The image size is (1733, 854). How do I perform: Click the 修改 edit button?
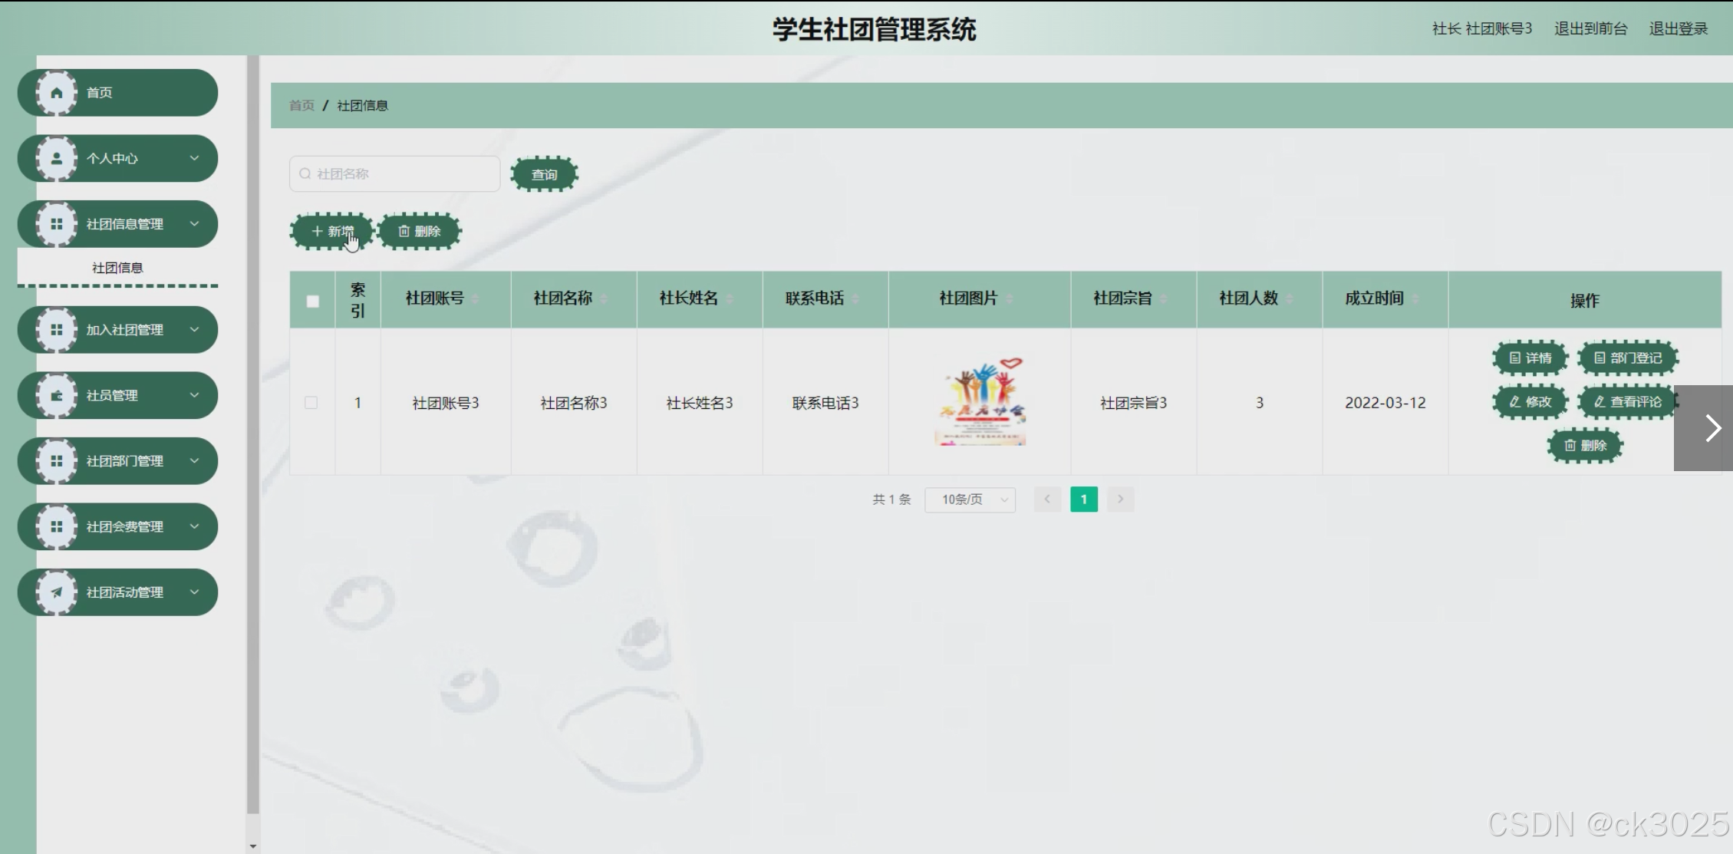[1530, 402]
